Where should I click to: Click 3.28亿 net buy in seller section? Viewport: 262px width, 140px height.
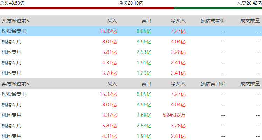tap(178, 126)
